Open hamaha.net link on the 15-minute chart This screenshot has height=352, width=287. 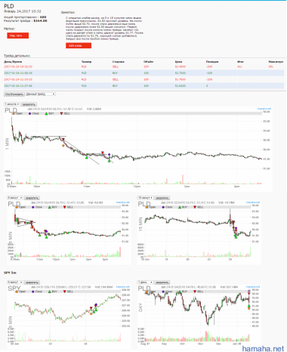point(253,202)
